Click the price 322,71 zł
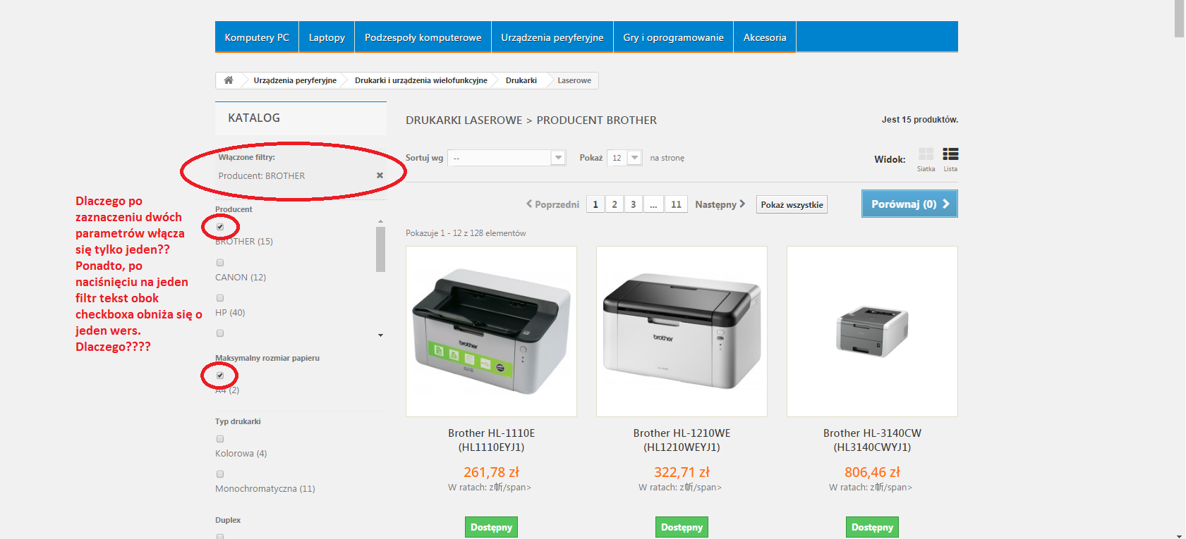The image size is (1186, 539). [x=682, y=472]
